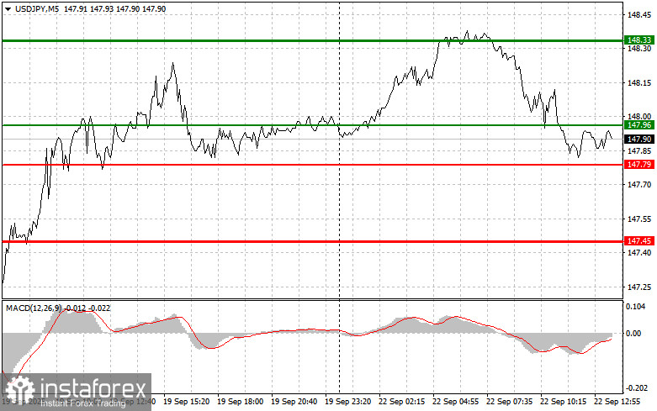The width and height of the screenshot is (657, 411).
Task: Click the USDJPY,M5 symbol label
Action: point(37,8)
